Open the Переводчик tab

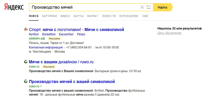pyautogui.click(x=129, y=16)
